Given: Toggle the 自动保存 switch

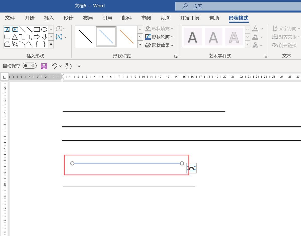Looking at the screenshot, I should tap(29, 66).
